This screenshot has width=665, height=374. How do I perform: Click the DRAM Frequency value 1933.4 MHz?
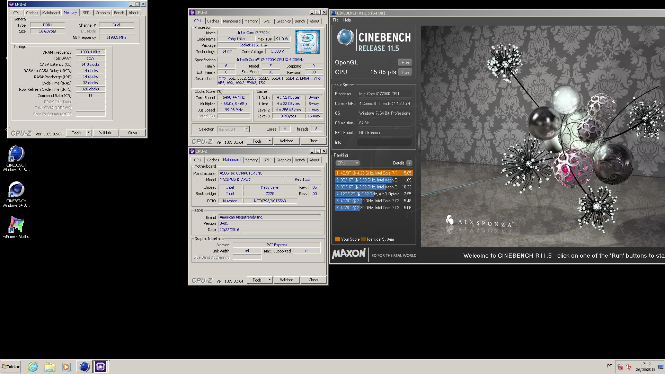(x=90, y=52)
